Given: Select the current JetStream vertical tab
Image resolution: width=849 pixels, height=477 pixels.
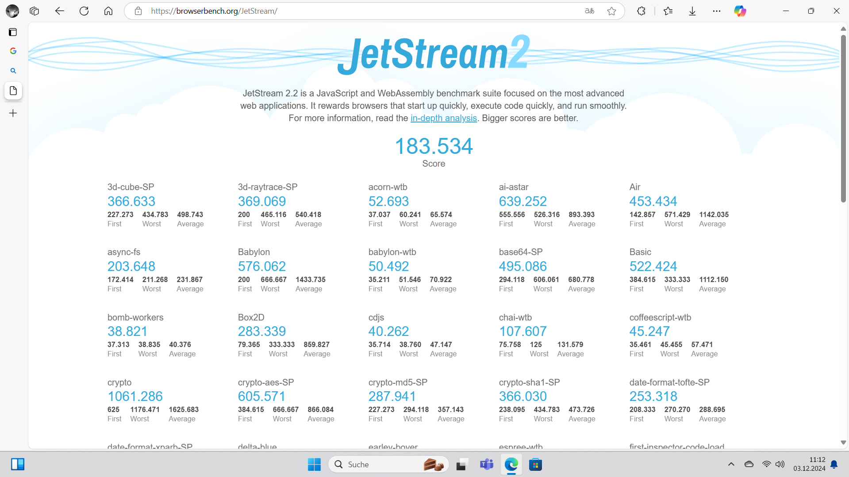Looking at the screenshot, I should [x=13, y=91].
